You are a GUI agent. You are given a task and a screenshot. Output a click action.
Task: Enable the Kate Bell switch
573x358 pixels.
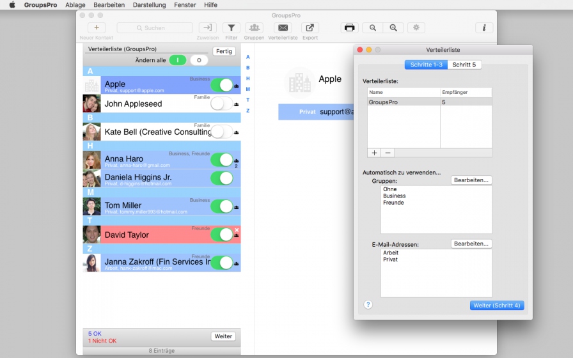point(222,132)
